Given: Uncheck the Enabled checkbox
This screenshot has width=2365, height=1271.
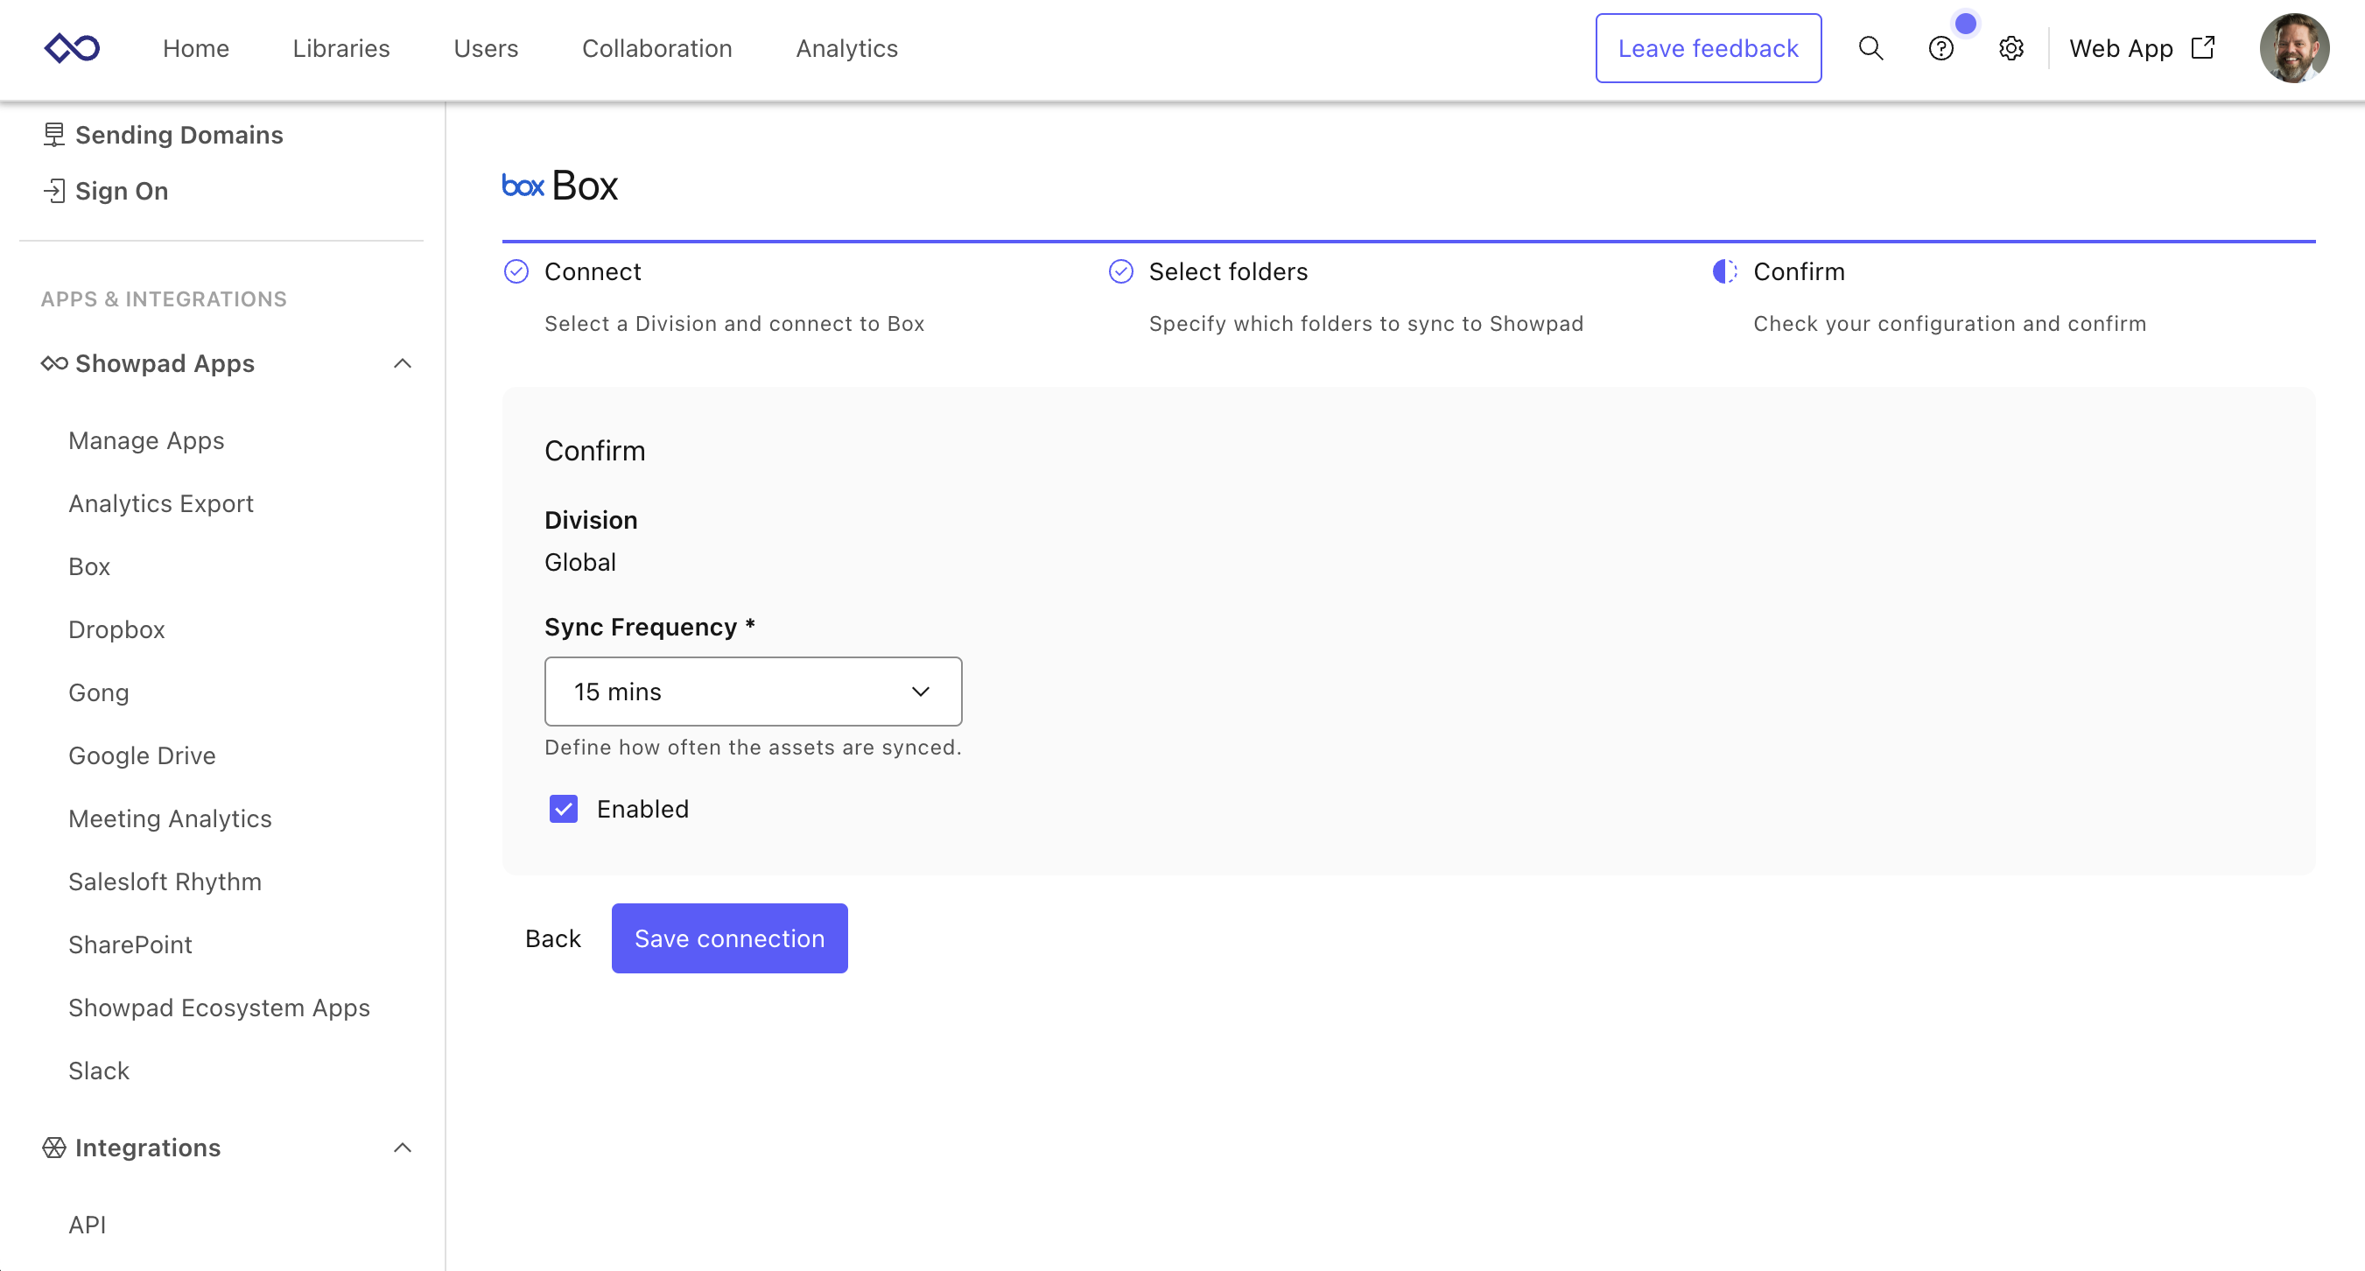Looking at the screenshot, I should coord(563,809).
